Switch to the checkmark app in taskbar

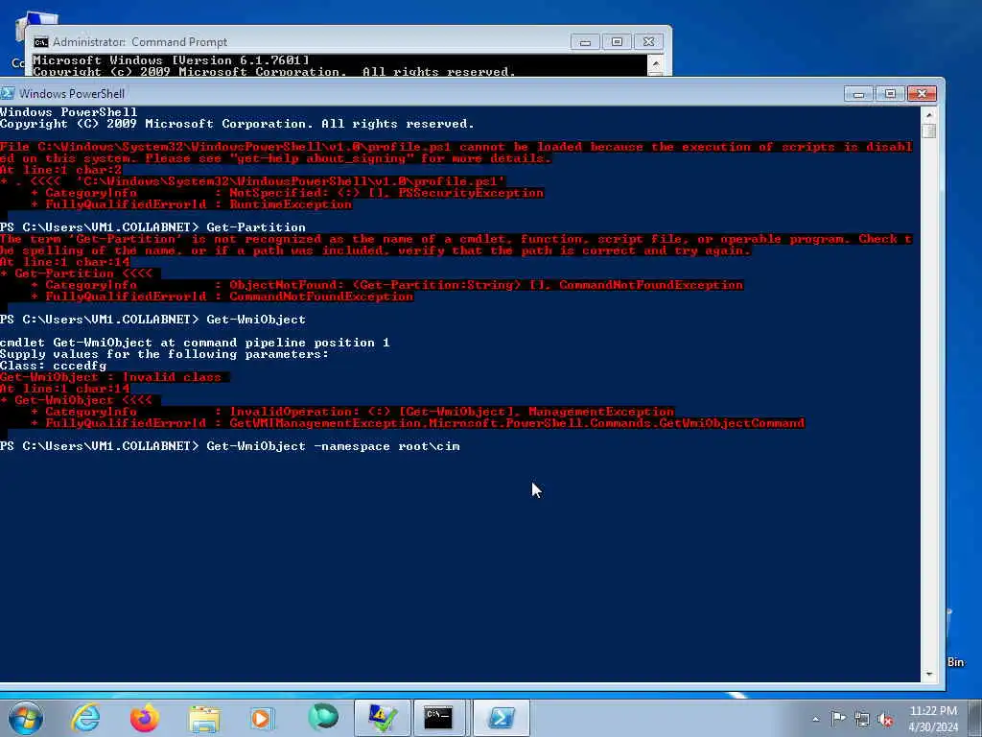(x=382, y=718)
